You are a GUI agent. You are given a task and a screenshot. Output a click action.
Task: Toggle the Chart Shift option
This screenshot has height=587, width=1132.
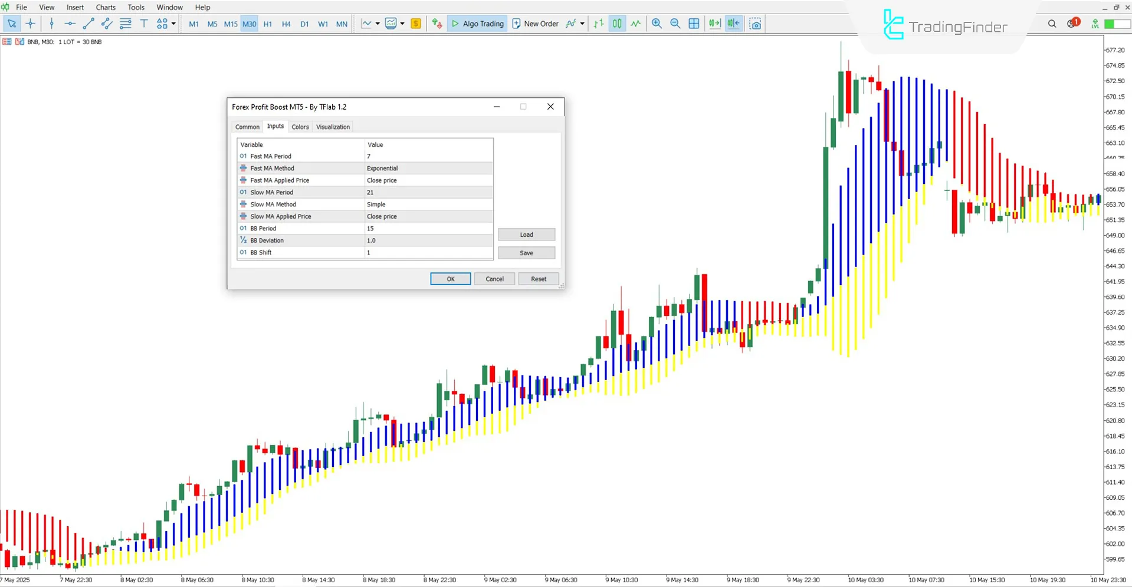click(x=733, y=24)
